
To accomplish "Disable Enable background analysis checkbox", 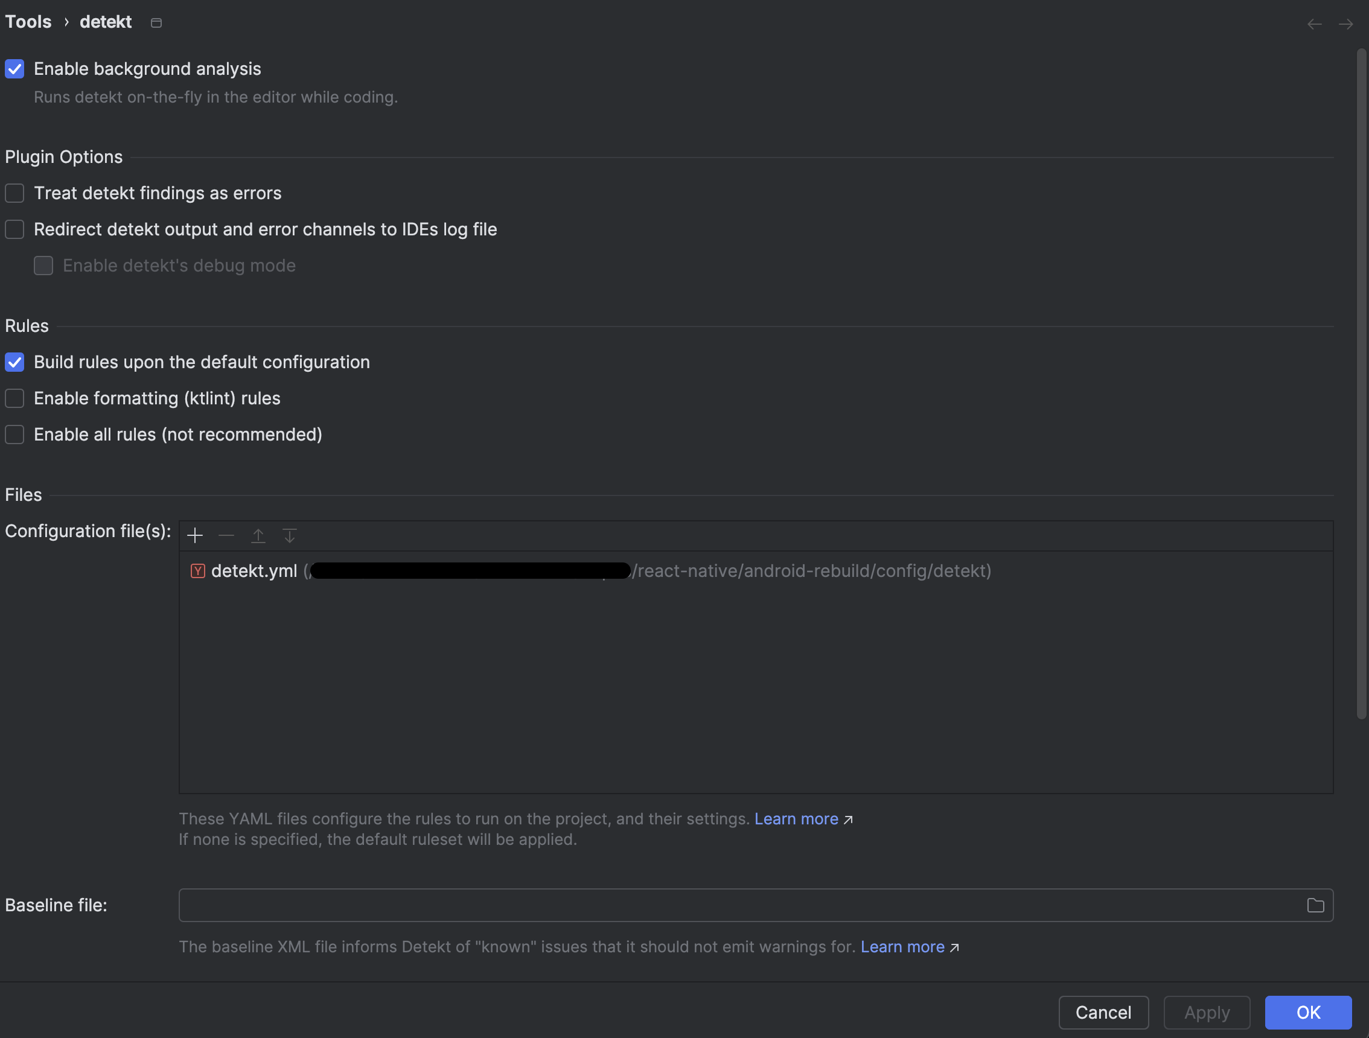I will tap(15, 69).
